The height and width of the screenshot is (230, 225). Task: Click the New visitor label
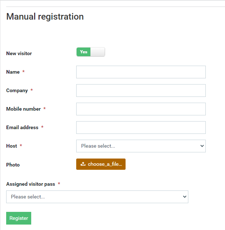tap(19, 53)
